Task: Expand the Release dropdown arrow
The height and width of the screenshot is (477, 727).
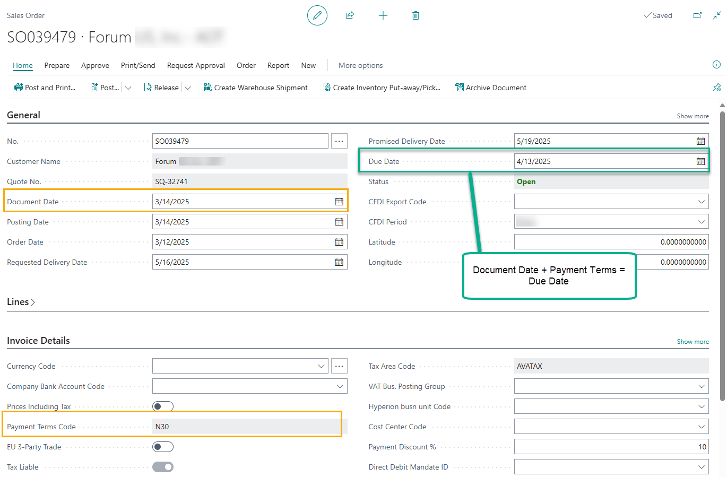Action: 187,88
